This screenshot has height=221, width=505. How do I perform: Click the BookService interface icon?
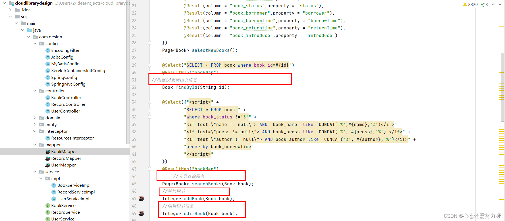48,205
